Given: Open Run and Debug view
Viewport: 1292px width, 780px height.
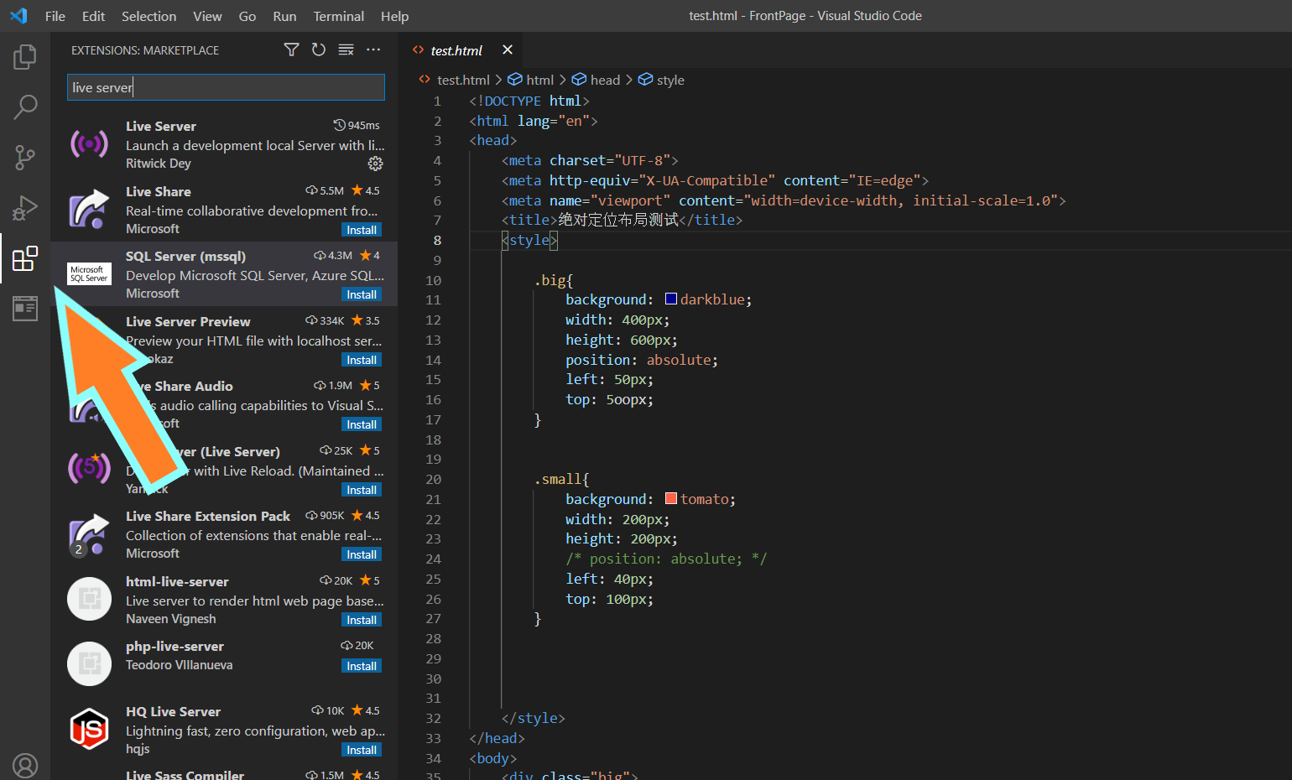Looking at the screenshot, I should [25, 207].
